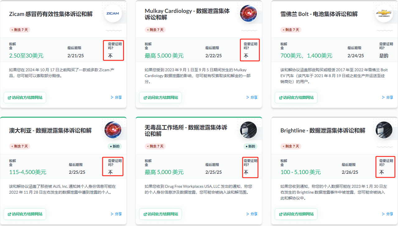Share the Mulkay Cardiology settlement
The height and width of the screenshot is (226, 398).
coord(252,97)
